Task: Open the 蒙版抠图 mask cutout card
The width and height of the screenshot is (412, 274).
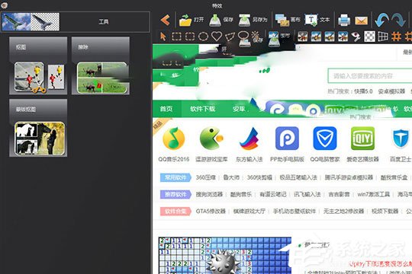Action: point(38,128)
